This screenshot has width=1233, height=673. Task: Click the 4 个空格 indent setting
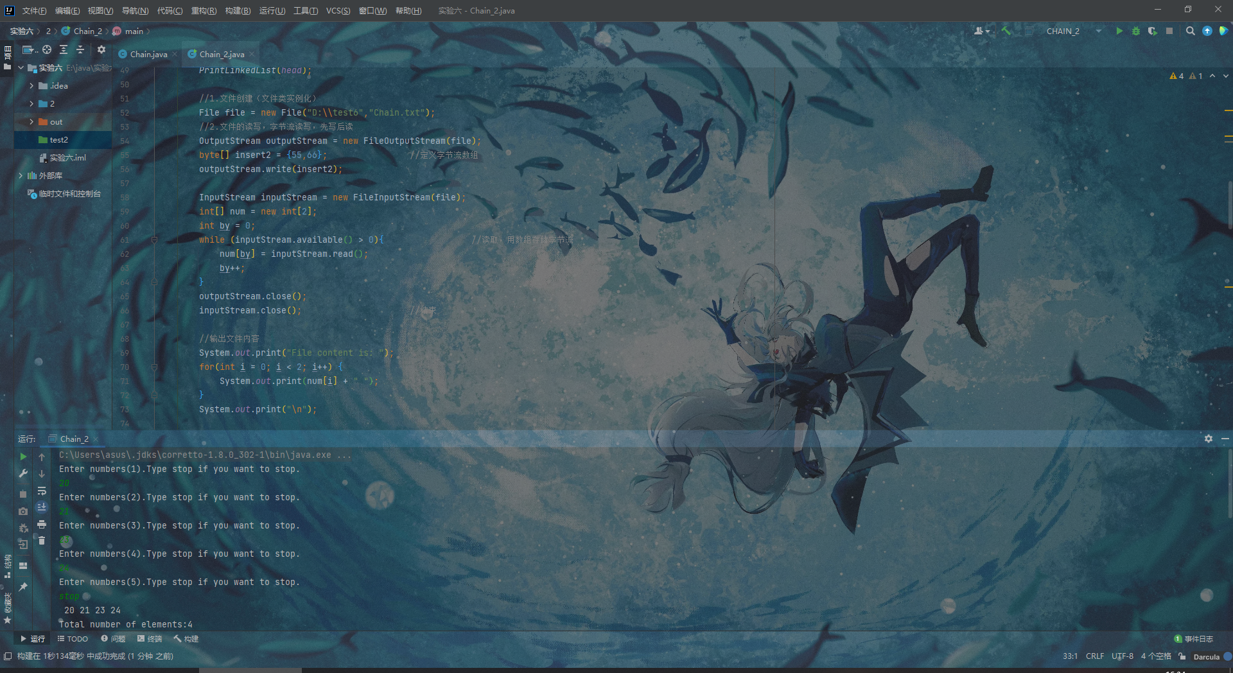point(1156,656)
